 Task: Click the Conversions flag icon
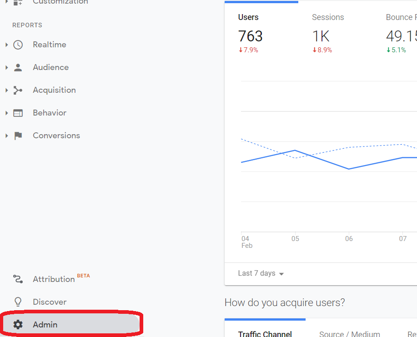pos(18,136)
